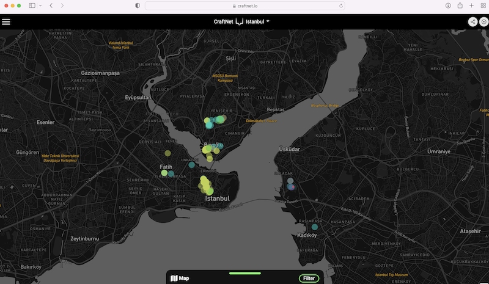This screenshot has height=284, width=489.
Task: Click the Yıldız Teknik Üniversitesi label
Action: point(60,158)
